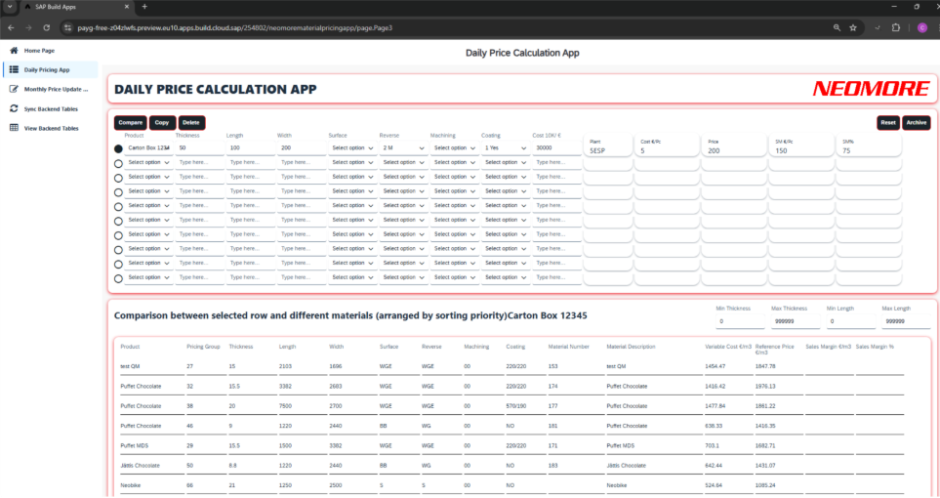This screenshot has width=940, height=498.
Task: Click the Sync Backend Tables refresh icon
Action: (x=14, y=108)
